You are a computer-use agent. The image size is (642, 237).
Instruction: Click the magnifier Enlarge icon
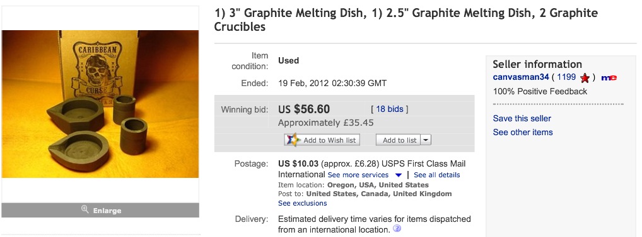pos(85,210)
